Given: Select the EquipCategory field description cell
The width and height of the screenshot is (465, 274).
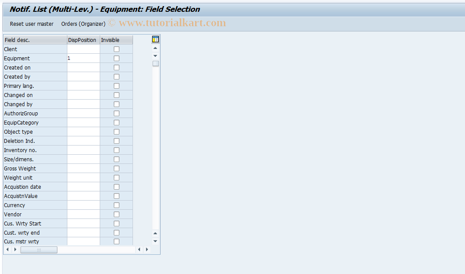Looking at the screenshot, I should pyautogui.click(x=35, y=123).
